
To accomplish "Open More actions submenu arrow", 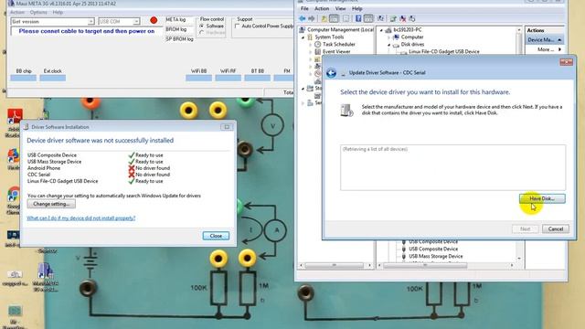I will coord(559,49).
